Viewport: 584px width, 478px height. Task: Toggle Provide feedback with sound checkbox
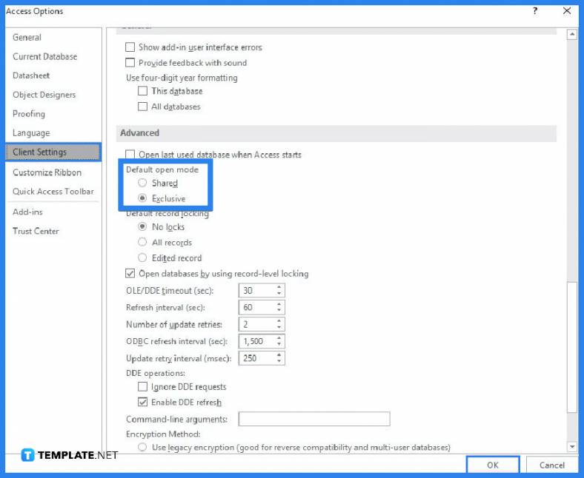131,63
